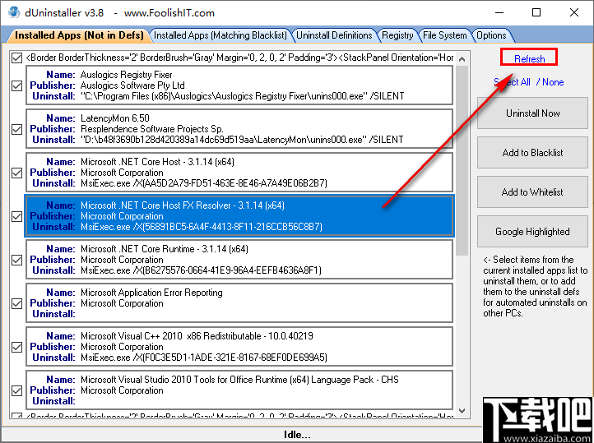Viewport: 594px width, 443px height.
Task: Toggle checkbox for Visual C++ 2010 x86 Redistributable
Action: point(16,347)
